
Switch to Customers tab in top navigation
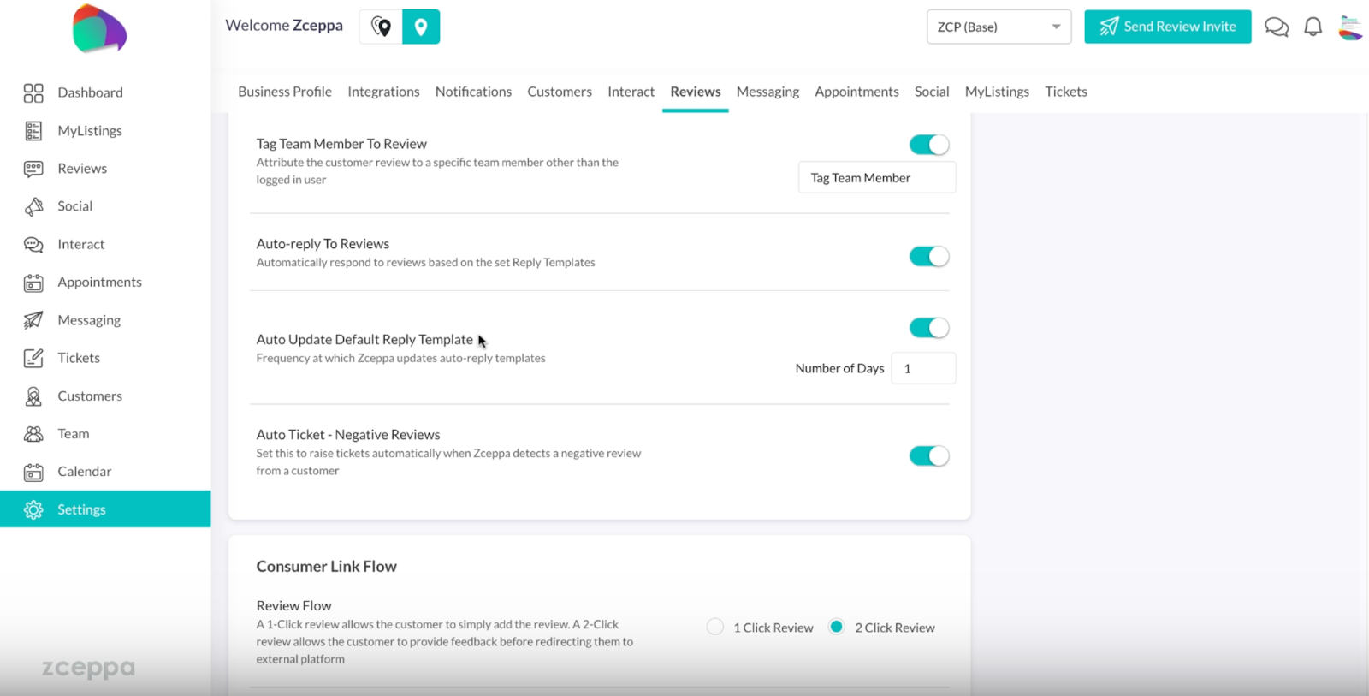(560, 92)
